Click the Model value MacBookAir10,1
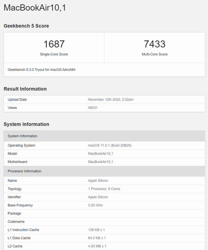This screenshot has width=208, height=250. tap(101, 154)
